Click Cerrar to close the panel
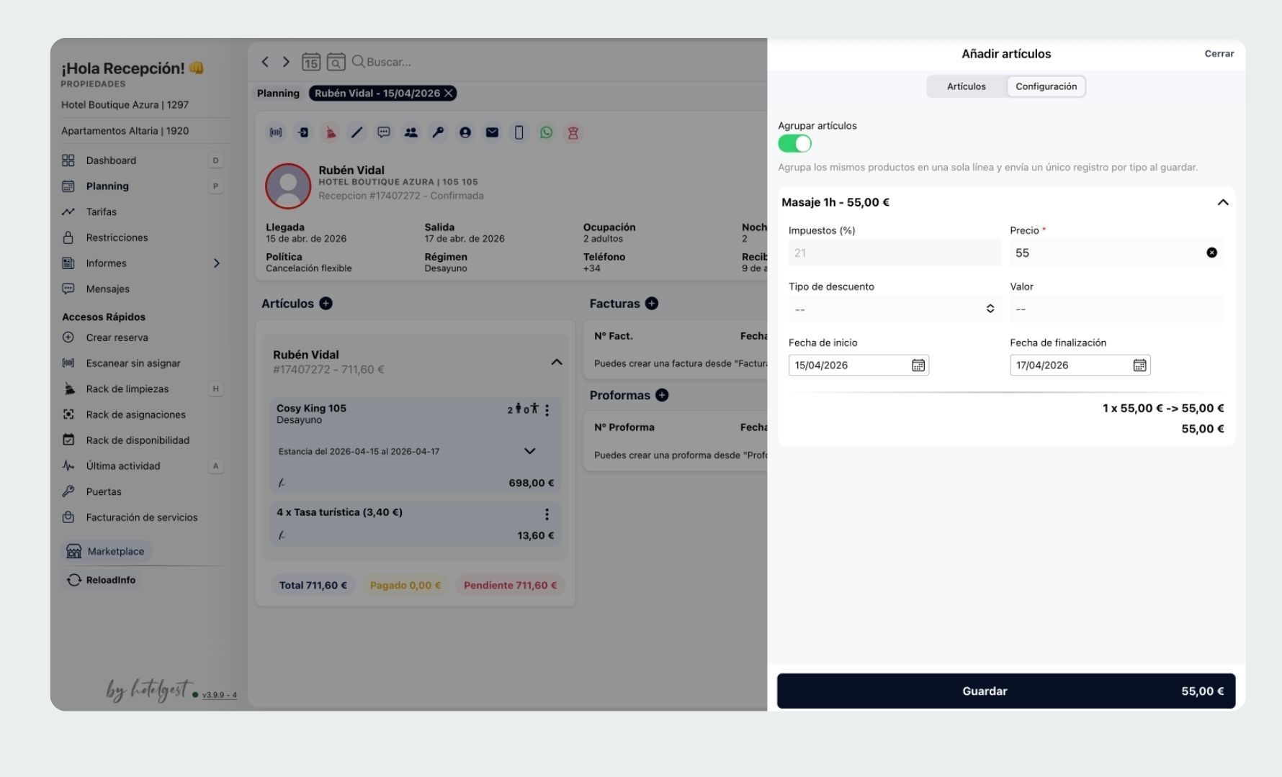The image size is (1282, 777). pos(1219,54)
